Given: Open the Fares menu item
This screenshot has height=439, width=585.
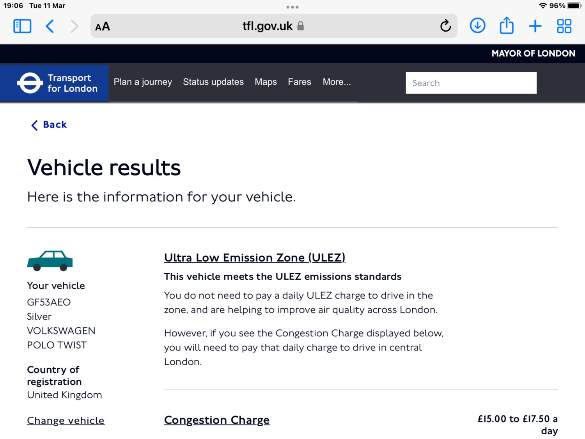Looking at the screenshot, I should 300,82.
